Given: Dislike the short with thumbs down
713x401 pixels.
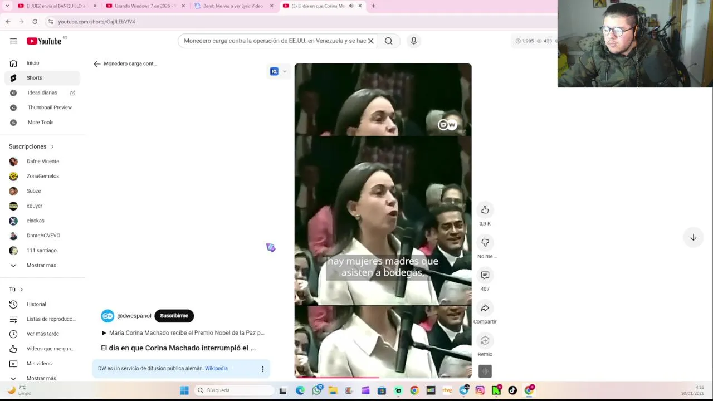Looking at the screenshot, I should pyautogui.click(x=485, y=243).
